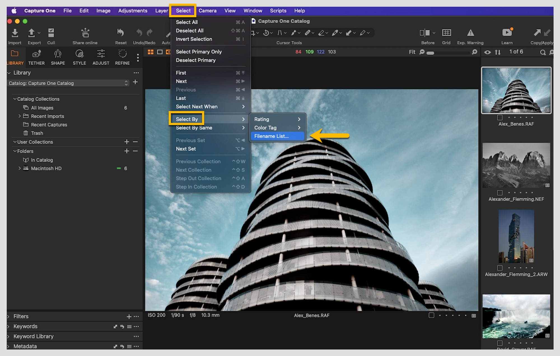Open the Refine tool tab
Image resolution: width=560 pixels, height=356 pixels.
122,57
